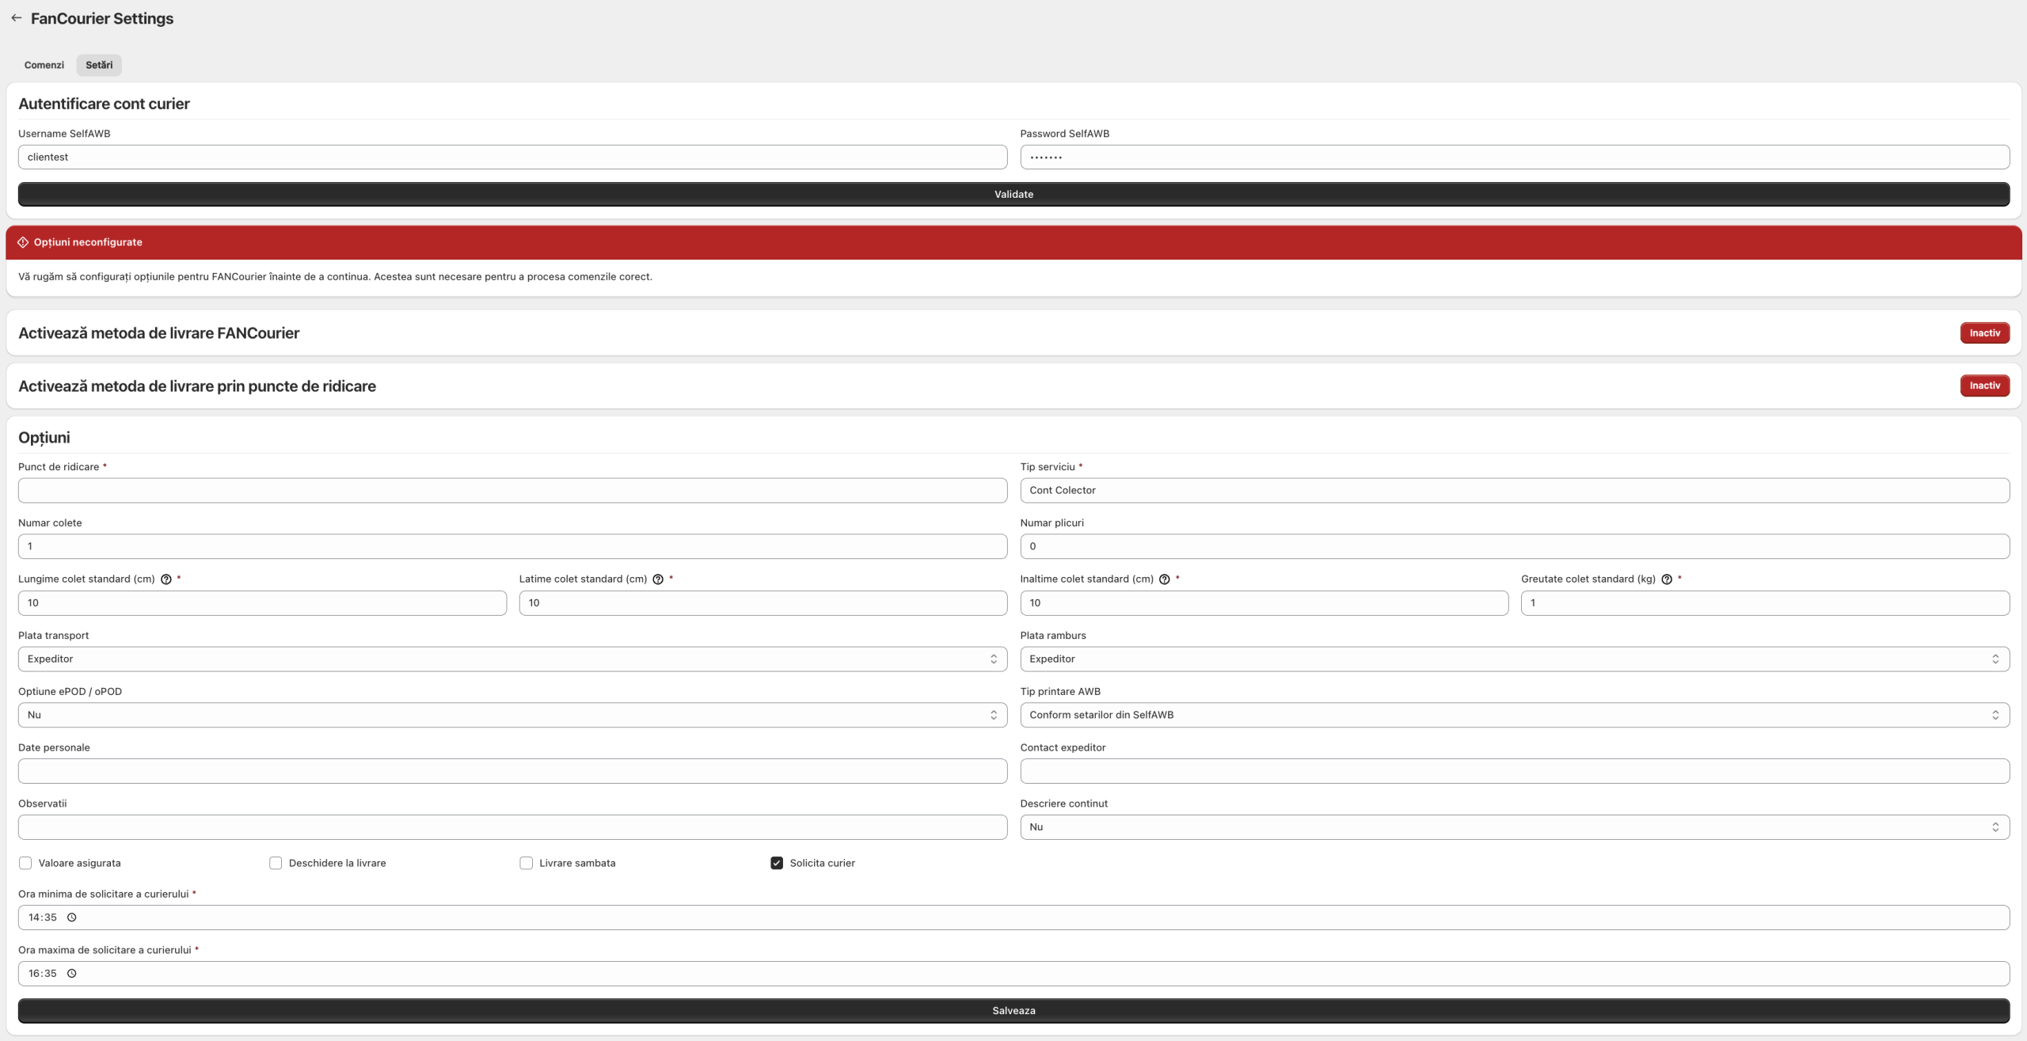Image resolution: width=2027 pixels, height=1041 pixels.
Task: Toggle Inactiv status for pickup points delivery
Action: click(1984, 386)
